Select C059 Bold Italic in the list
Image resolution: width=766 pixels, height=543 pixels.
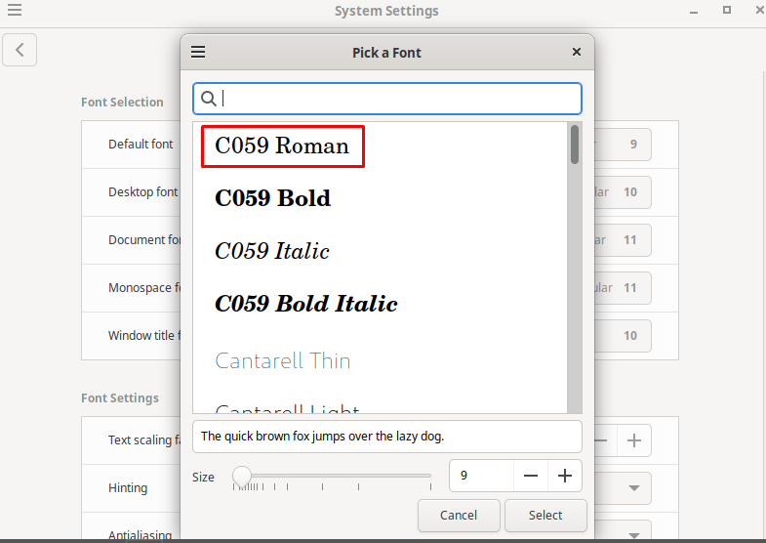pos(305,304)
